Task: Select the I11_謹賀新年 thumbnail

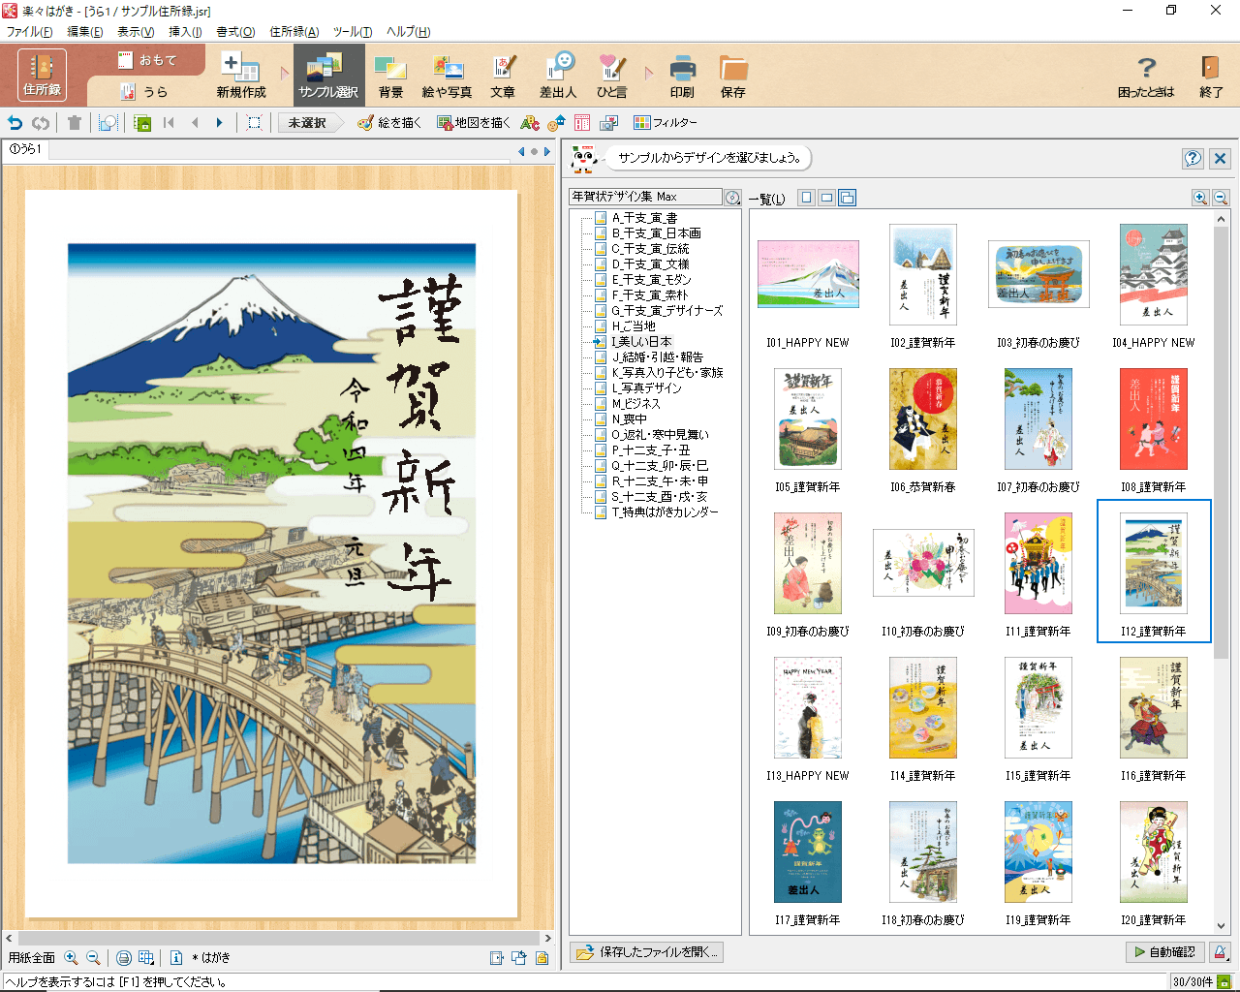Action: (1038, 563)
